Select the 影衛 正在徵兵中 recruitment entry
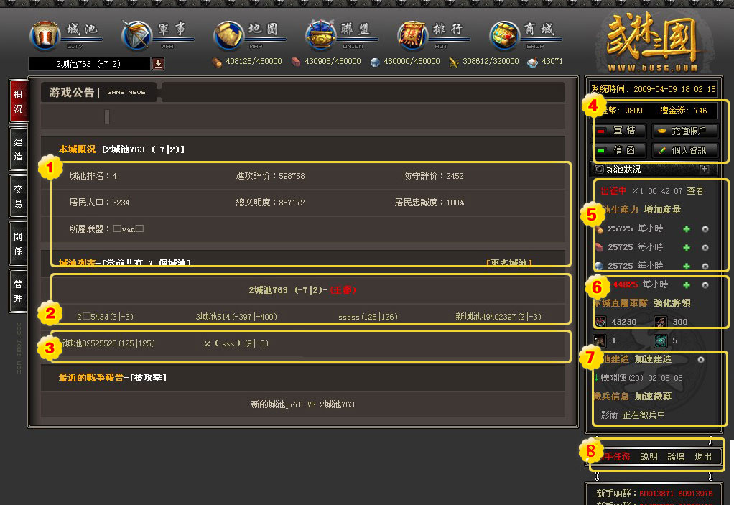Image resolution: width=734 pixels, height=505 pixels. pyautogui.click(x=633, y=415)
